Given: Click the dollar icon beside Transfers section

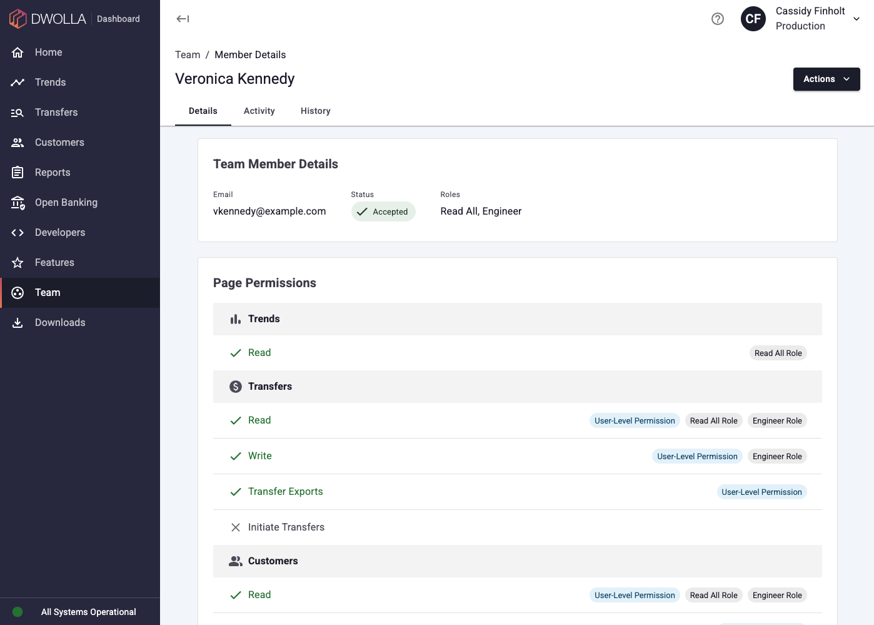Looking at the screenshot, I should (236, 387).
